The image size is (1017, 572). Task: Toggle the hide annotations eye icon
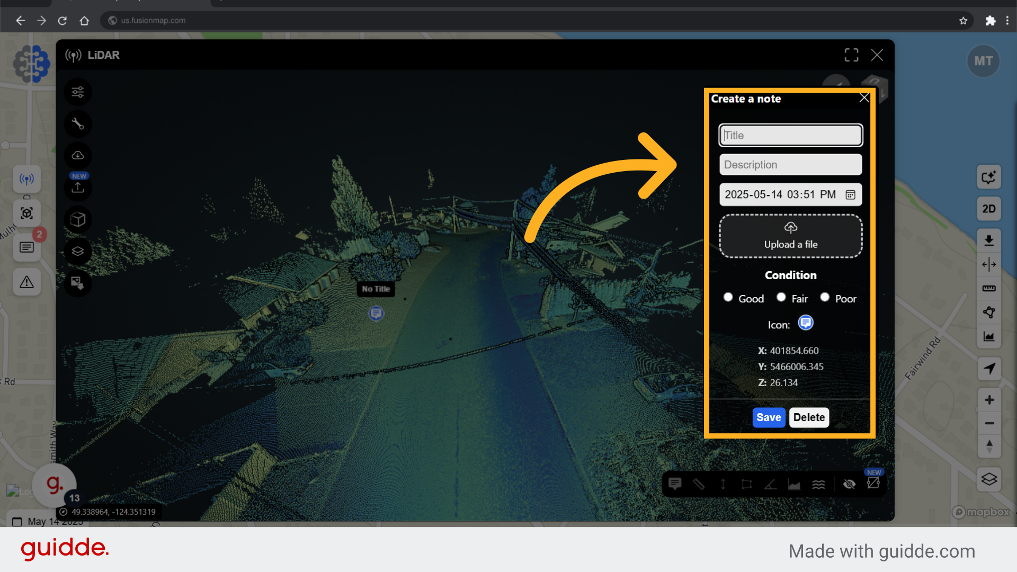[849, 484]
